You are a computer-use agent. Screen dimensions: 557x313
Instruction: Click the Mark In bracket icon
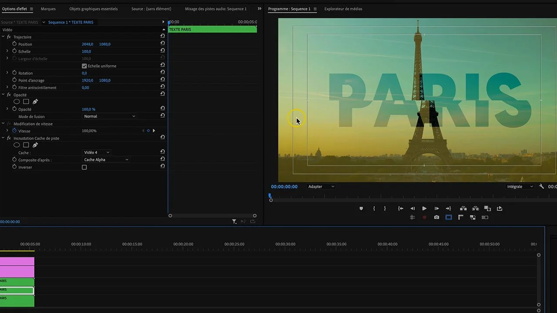coord(374,209)
